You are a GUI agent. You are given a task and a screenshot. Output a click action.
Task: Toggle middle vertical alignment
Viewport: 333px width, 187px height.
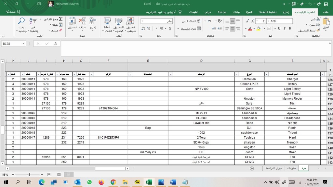click(233, 21)
